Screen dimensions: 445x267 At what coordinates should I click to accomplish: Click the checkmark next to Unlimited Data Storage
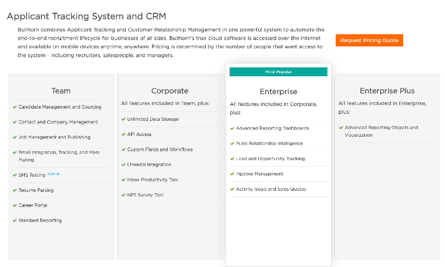click(123, 119)
